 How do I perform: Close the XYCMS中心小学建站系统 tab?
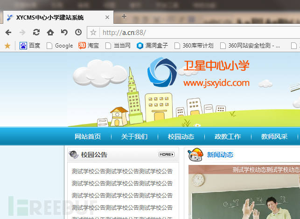[x=107, y=17]
